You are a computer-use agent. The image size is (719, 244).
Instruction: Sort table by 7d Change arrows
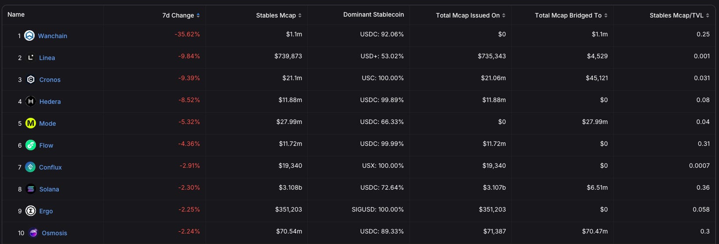198,15
